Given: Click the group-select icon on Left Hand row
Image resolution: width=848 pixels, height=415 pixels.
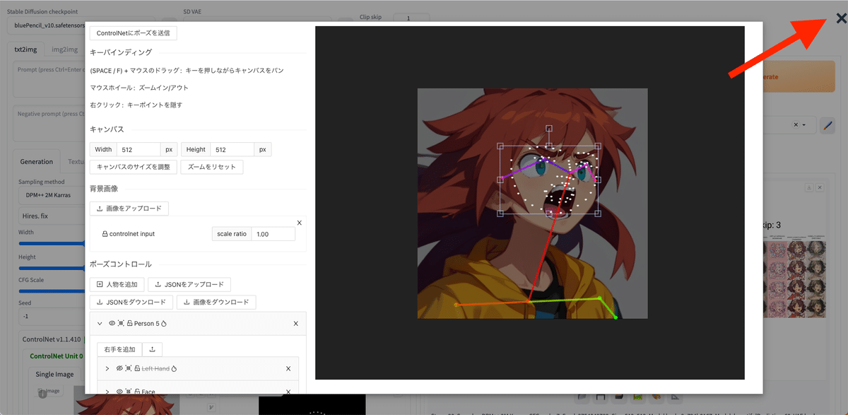Looking at the screenshot, I should click(129, 369).
